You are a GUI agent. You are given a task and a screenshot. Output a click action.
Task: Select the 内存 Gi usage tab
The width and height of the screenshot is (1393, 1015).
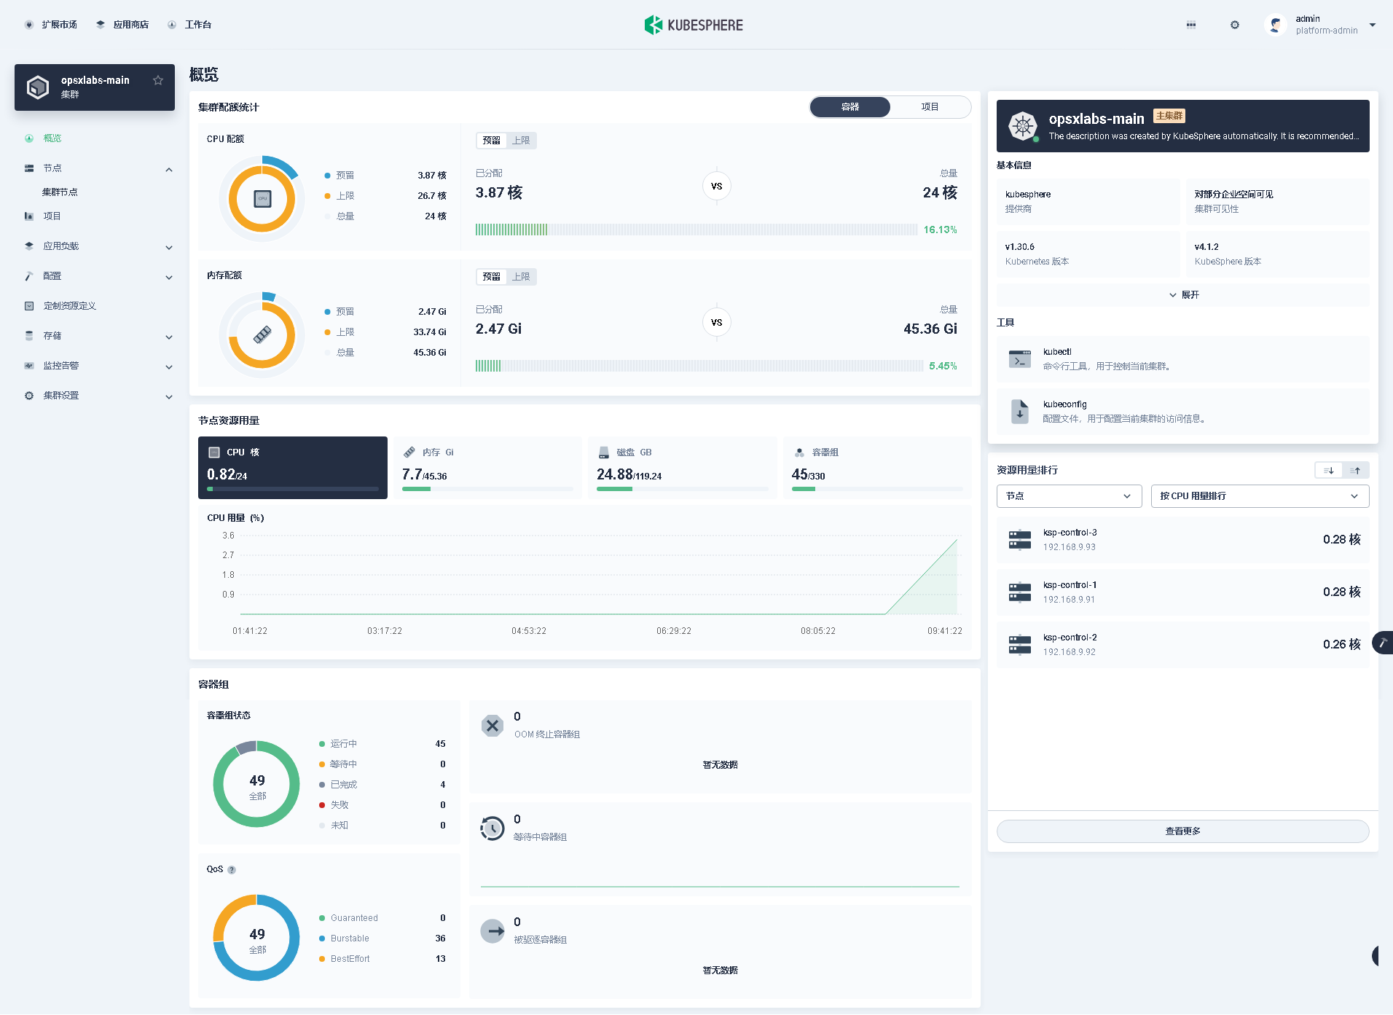pyautogui.click(x=487, y=468)
